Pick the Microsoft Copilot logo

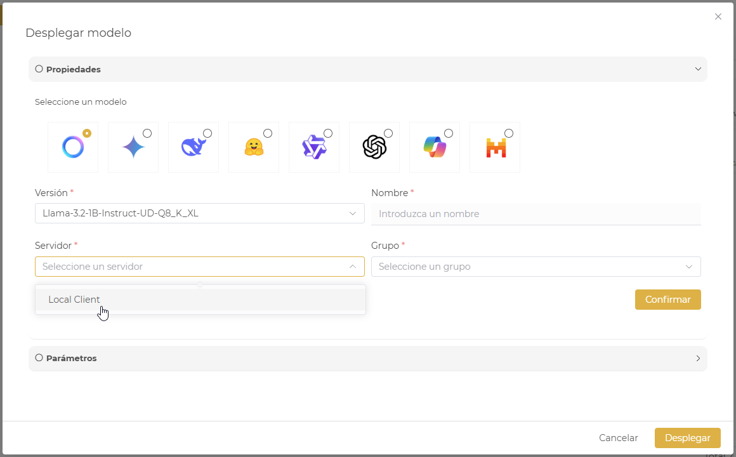tap(435, 147)
